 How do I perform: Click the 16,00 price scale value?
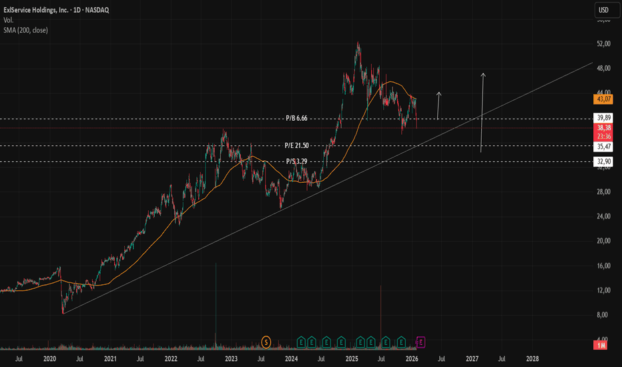pyautogui.click(x=603, y=266)
